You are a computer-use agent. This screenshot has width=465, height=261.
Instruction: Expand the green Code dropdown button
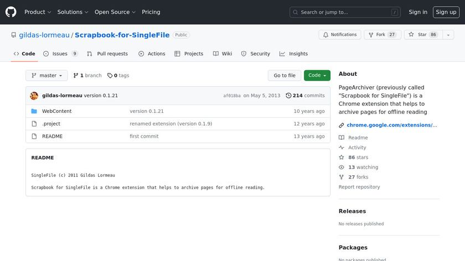[317, 76]
